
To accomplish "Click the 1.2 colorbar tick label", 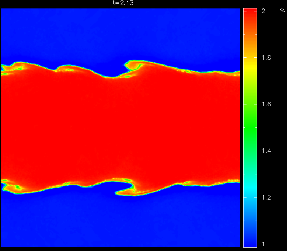I will coord(266,198).
